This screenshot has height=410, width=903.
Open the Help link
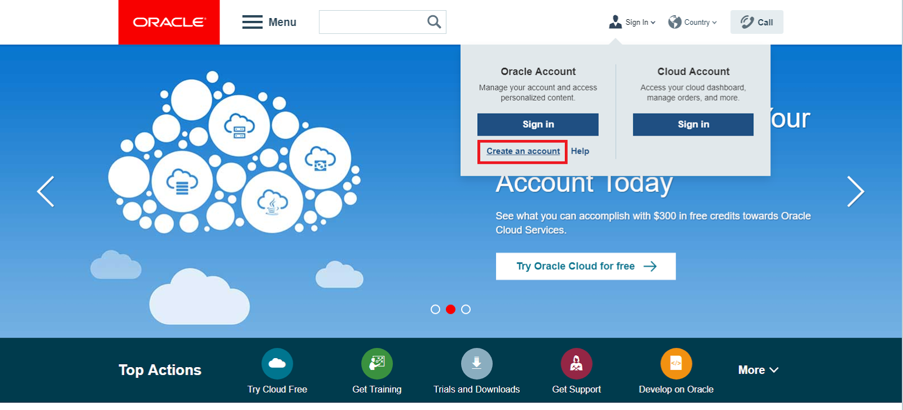580,151
